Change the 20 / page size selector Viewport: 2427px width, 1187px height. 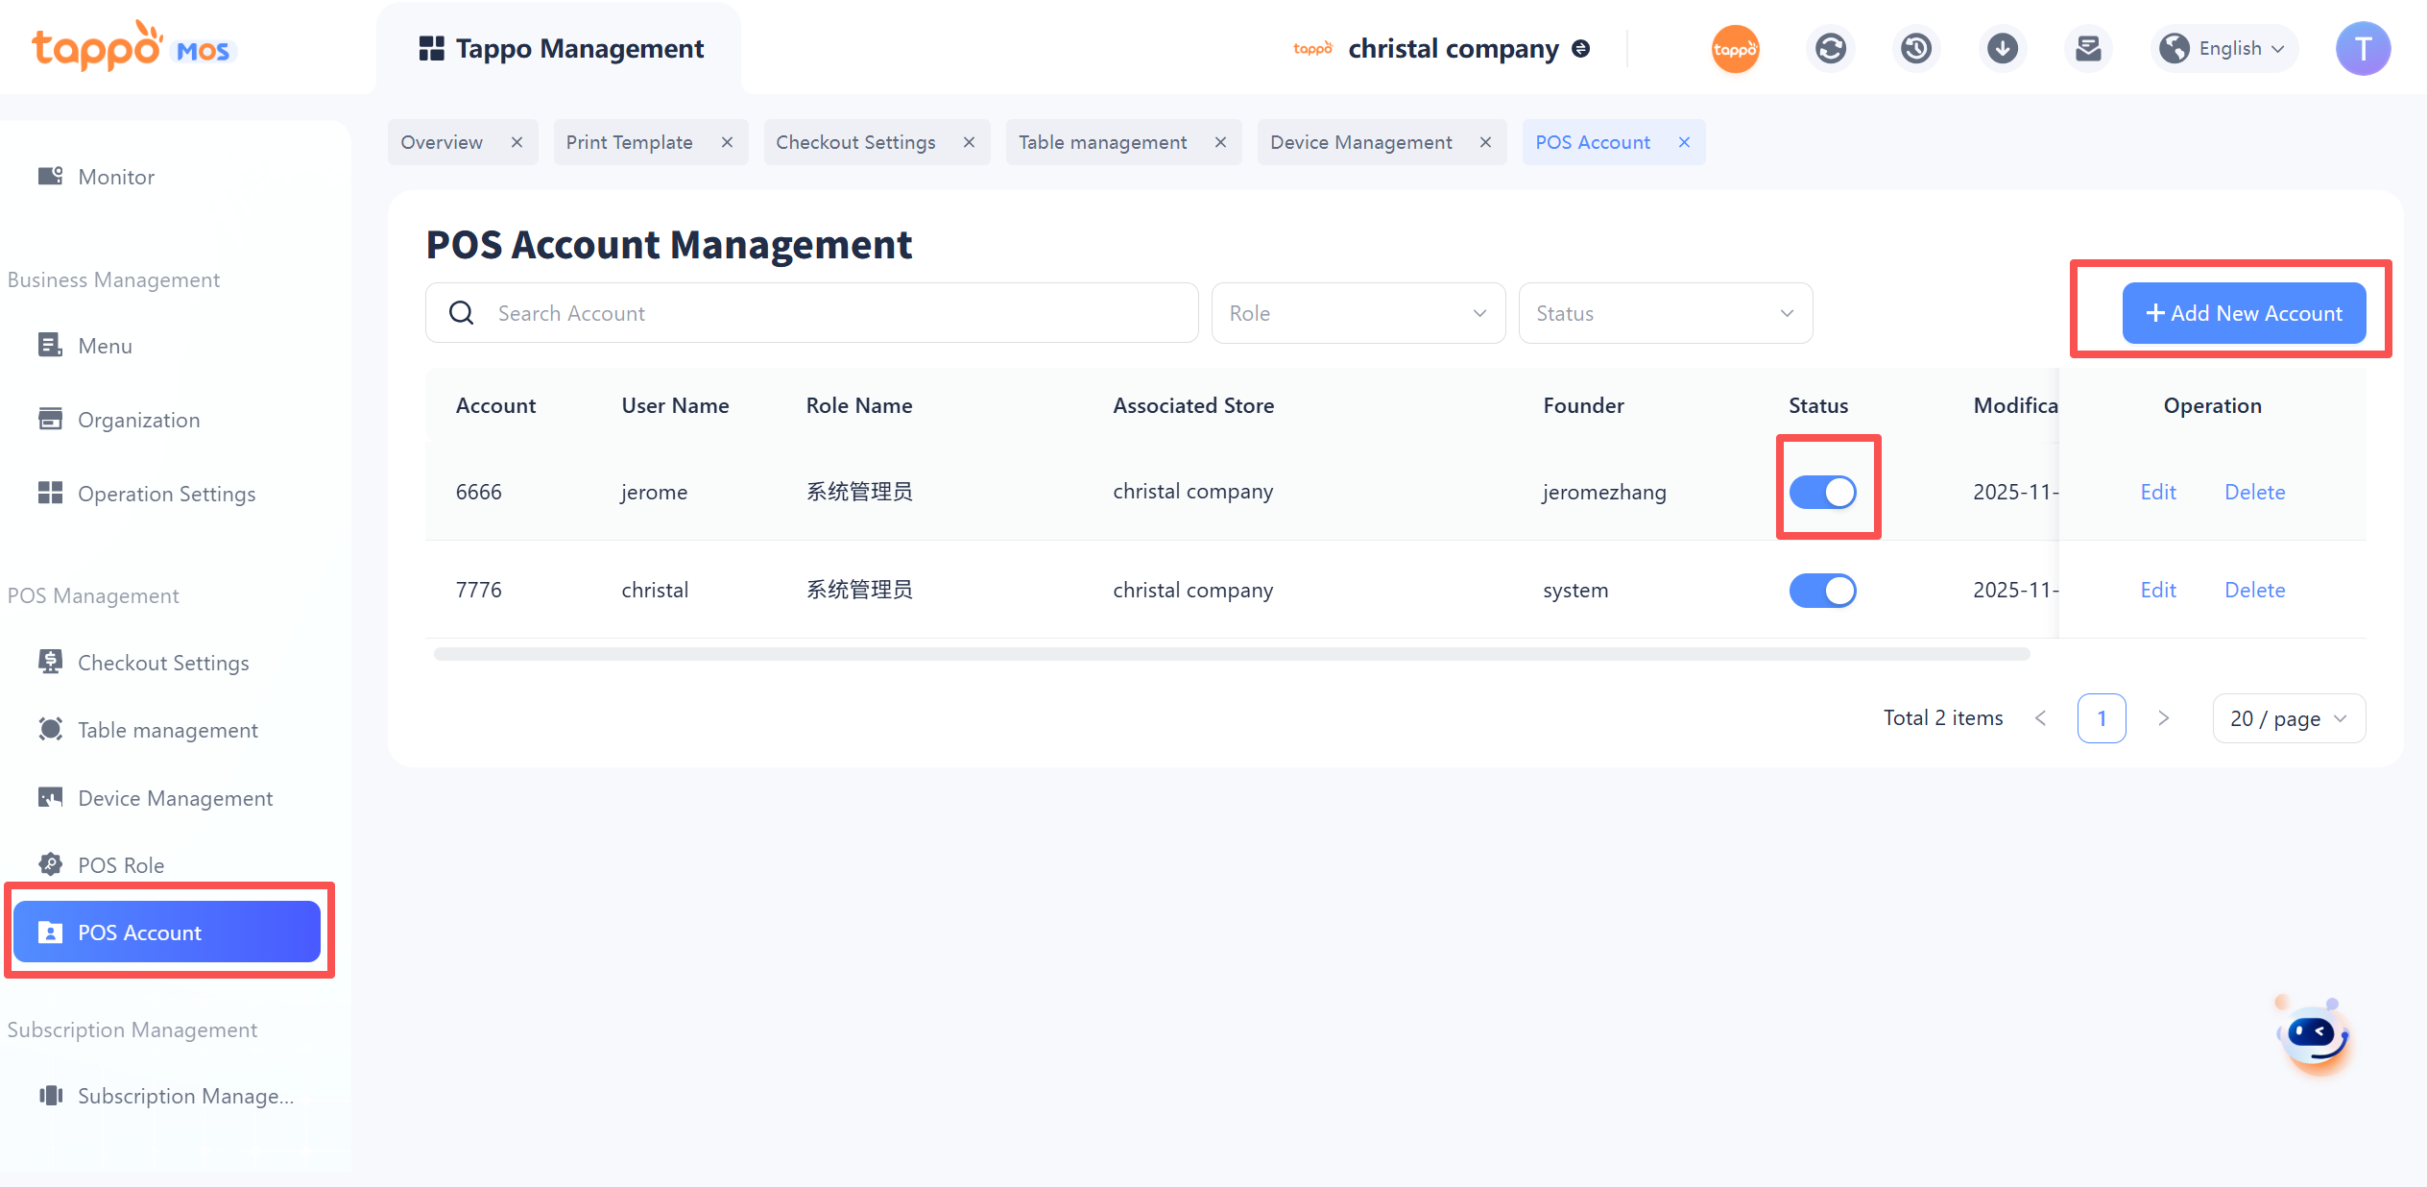tap(2289, 718)
